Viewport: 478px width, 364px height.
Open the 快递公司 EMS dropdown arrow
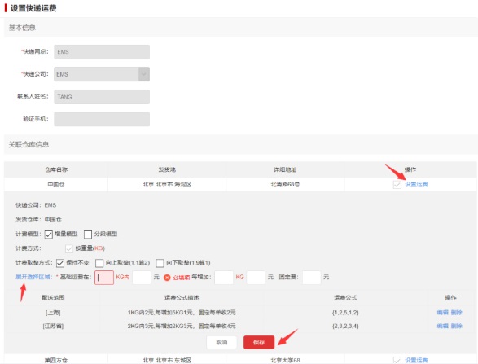click(x=144, y=74)
